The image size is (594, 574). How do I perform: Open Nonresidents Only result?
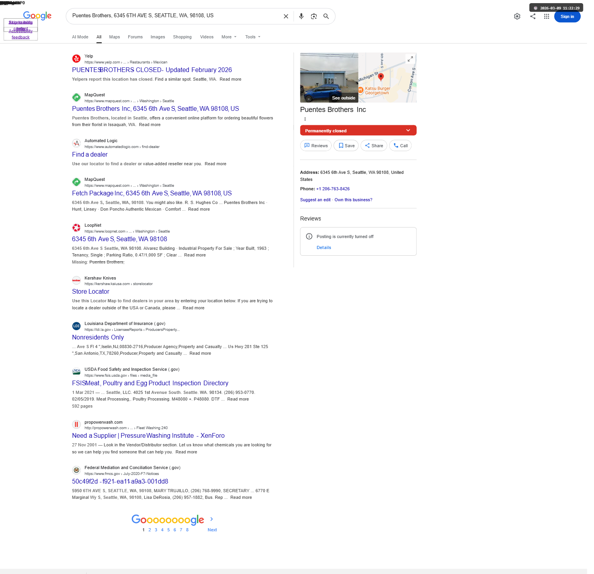pos(98,337)
